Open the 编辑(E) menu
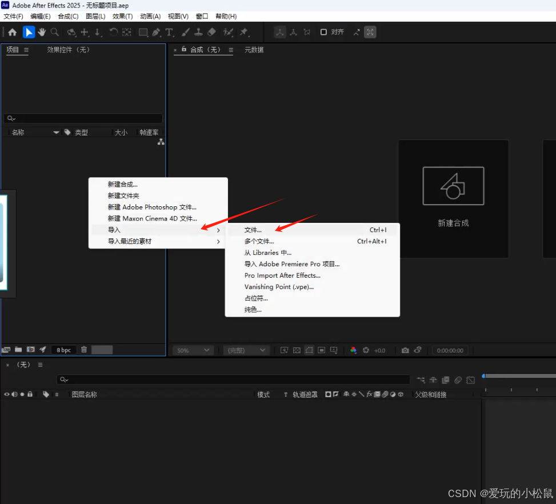The height and width of the screenshot is (504, 556). 41,17
